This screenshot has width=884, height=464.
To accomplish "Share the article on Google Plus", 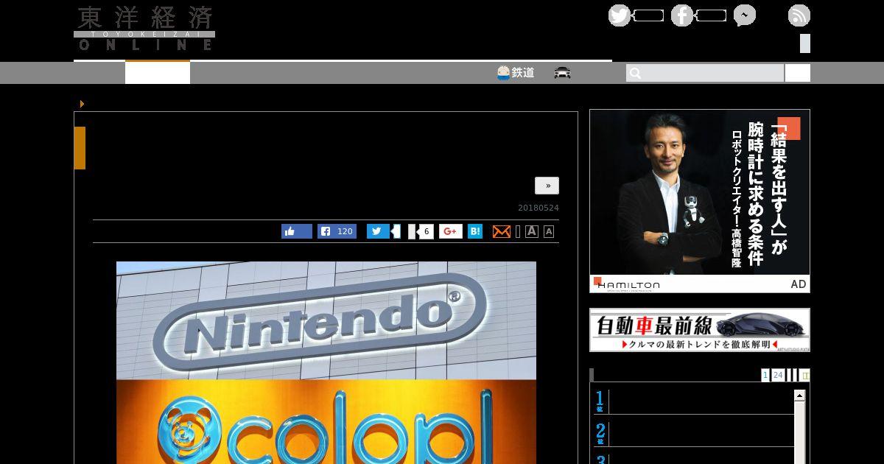I will 451,231.
